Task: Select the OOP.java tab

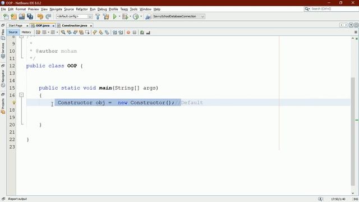Action: (x=43, y=26)
